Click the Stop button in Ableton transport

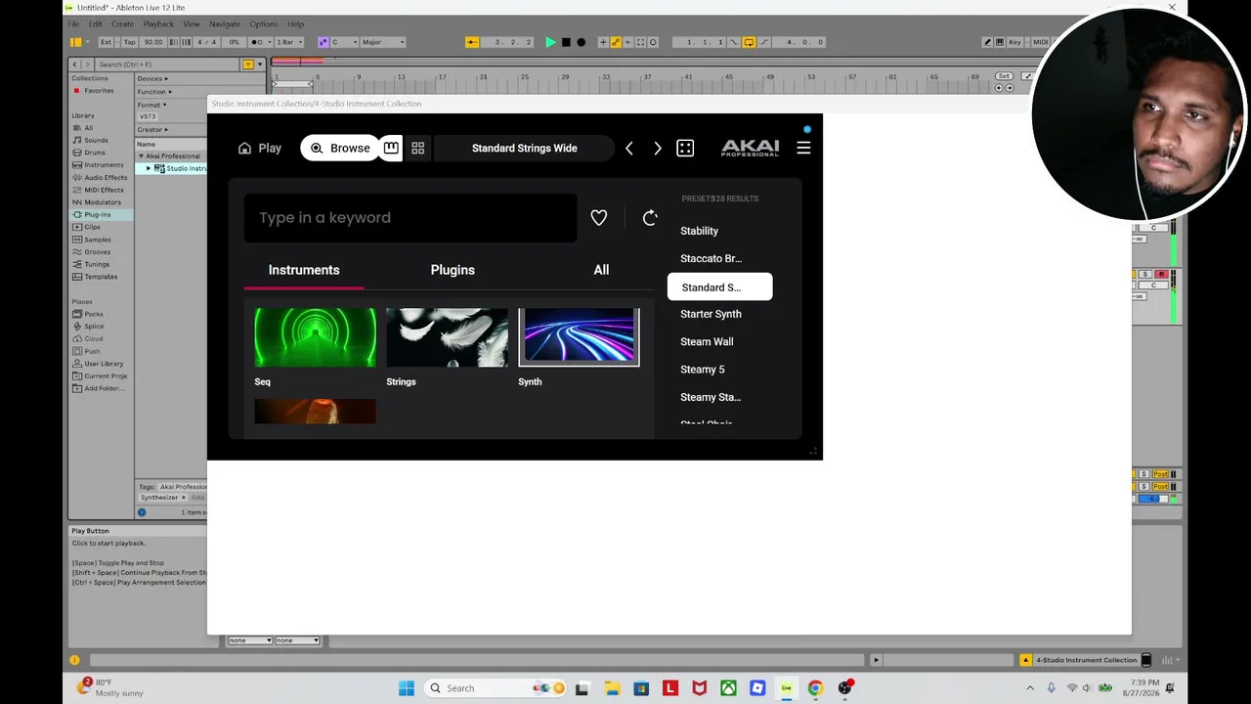tap(565, 42)
